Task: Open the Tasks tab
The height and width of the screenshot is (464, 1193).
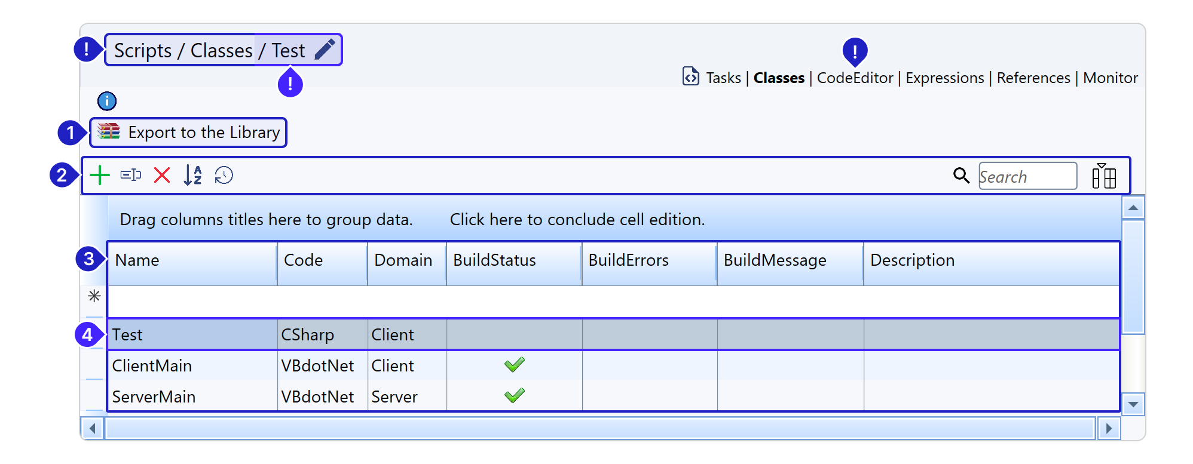Action: click(723, 78)
